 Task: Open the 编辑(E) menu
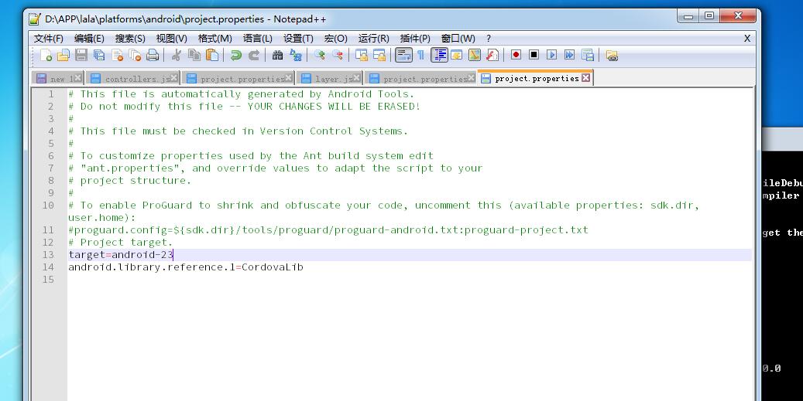pos(89,39)
